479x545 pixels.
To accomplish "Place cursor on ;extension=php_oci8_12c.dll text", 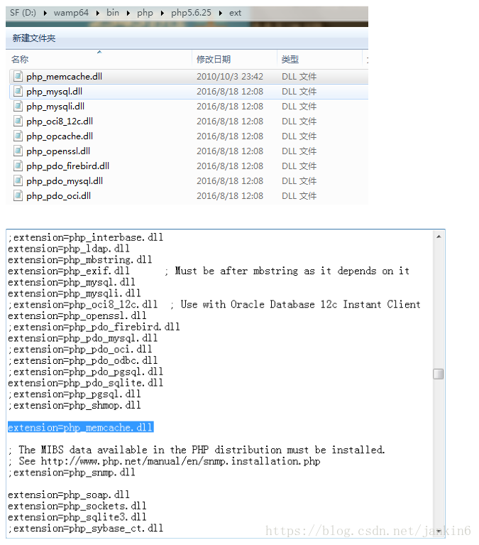I will [82, 305].
